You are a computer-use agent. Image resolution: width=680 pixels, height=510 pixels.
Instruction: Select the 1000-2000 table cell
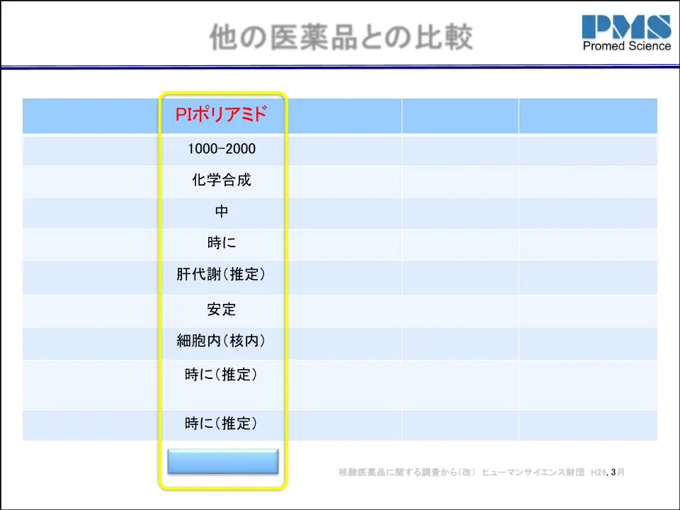(222, 149)
